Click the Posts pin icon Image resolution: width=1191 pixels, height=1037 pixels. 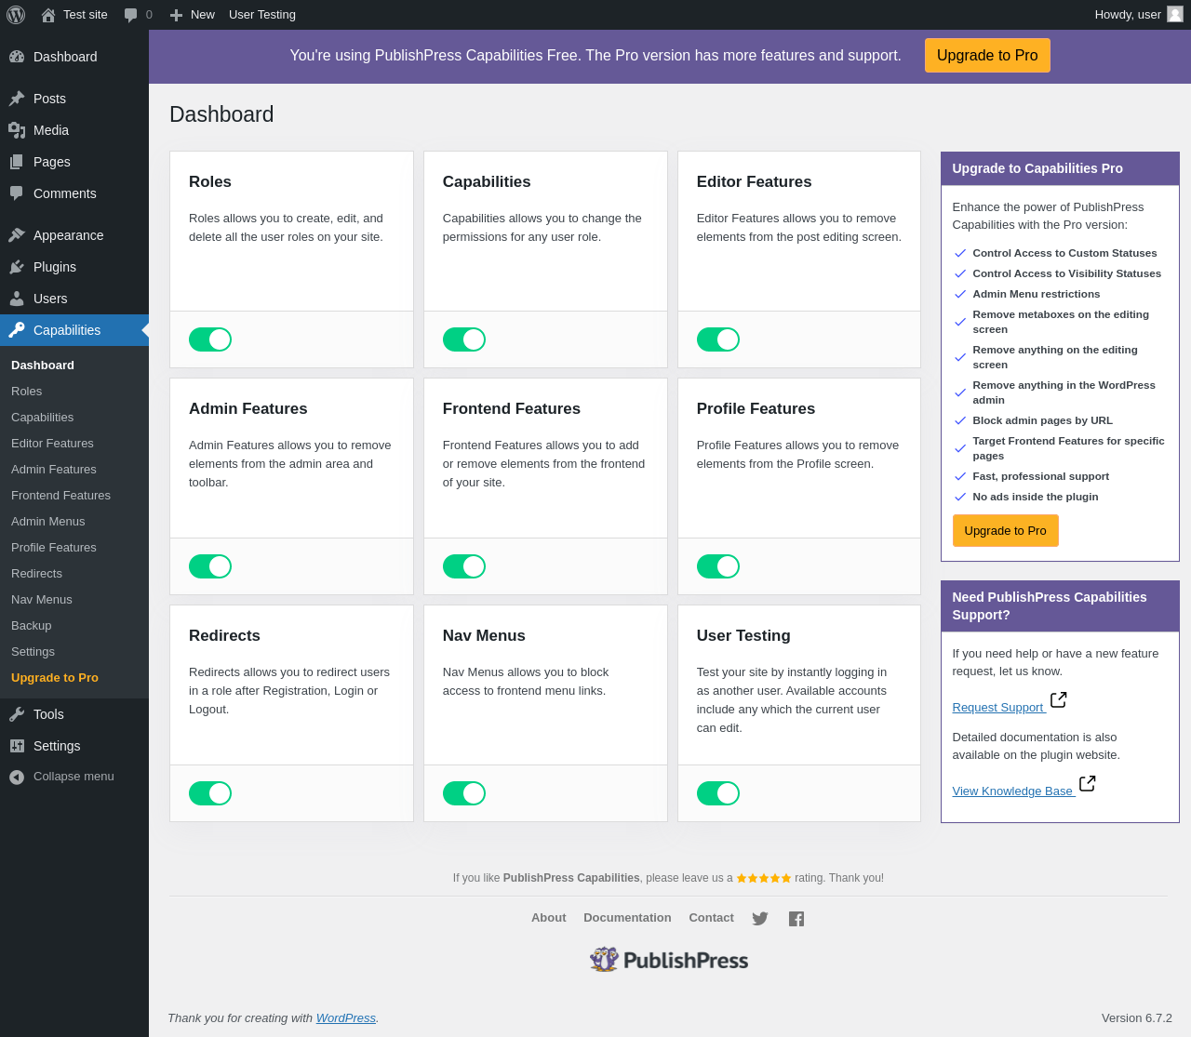pos(17,99)
